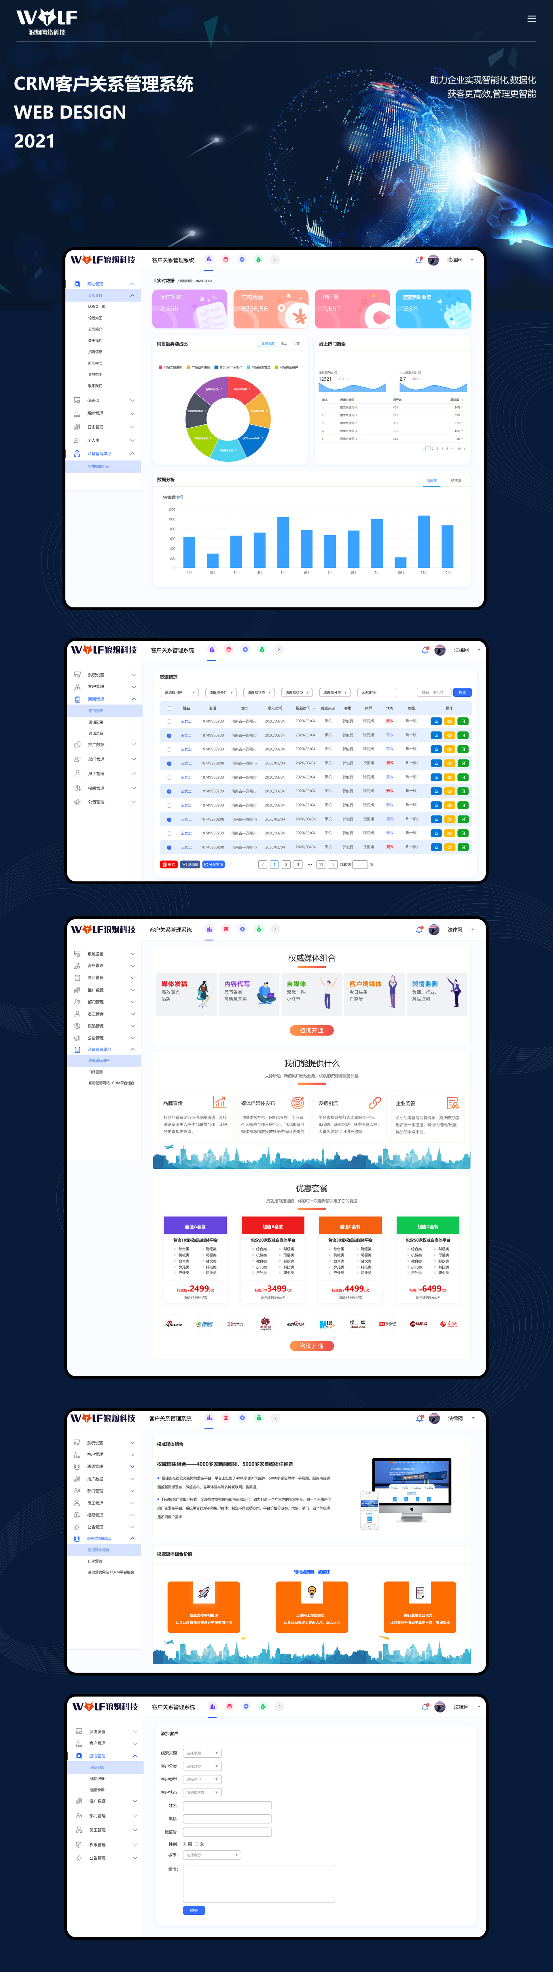Switch to the 访问量 tab in 数据分析

456,481
